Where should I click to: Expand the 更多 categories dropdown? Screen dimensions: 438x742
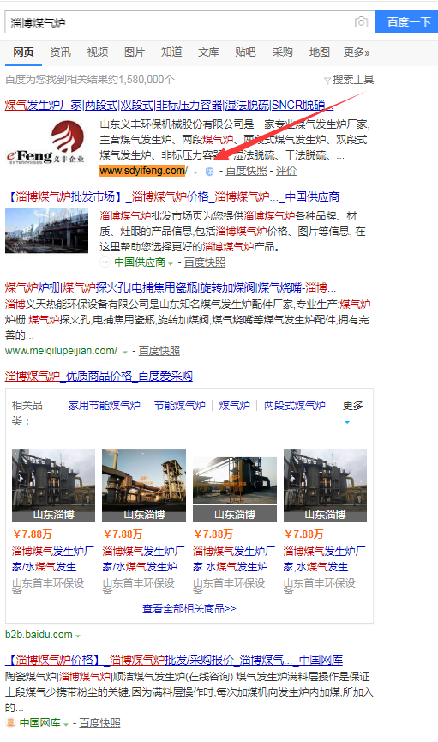[352, 411]
